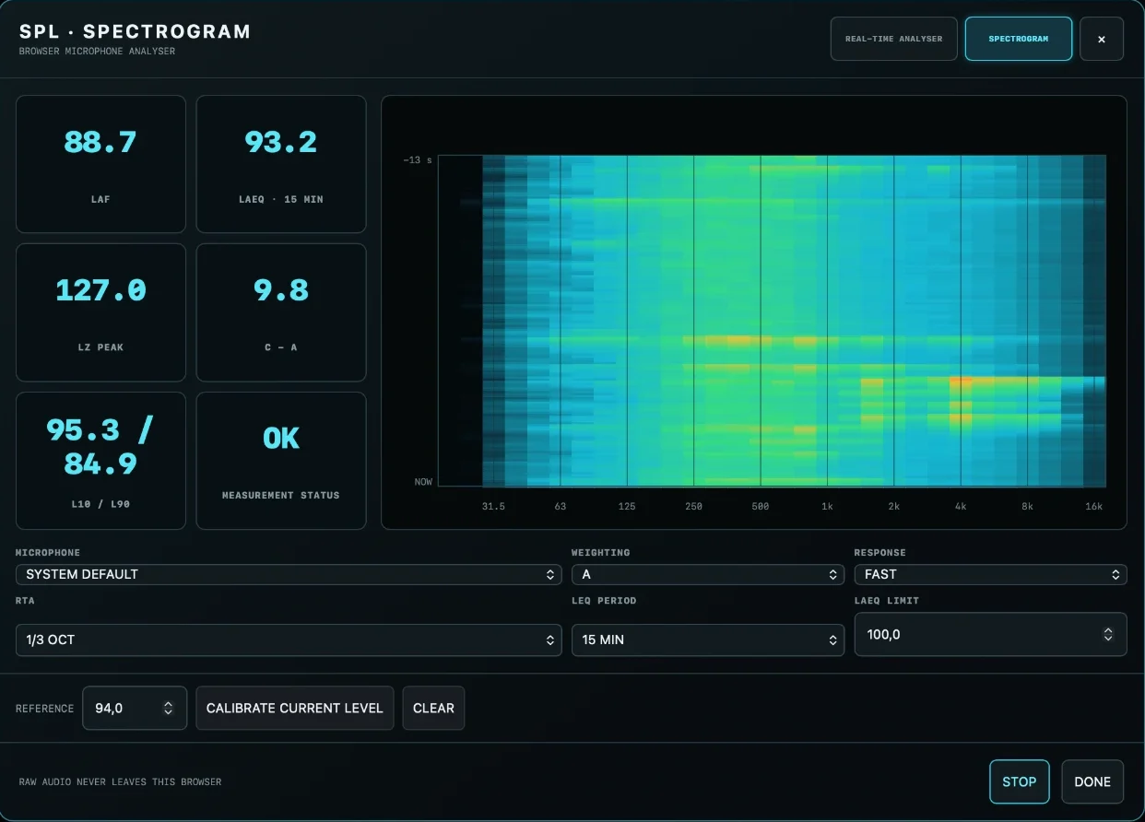Click the Reference value stepper arrows
This screenshot has width=1145, height=822.
[168, 708]
